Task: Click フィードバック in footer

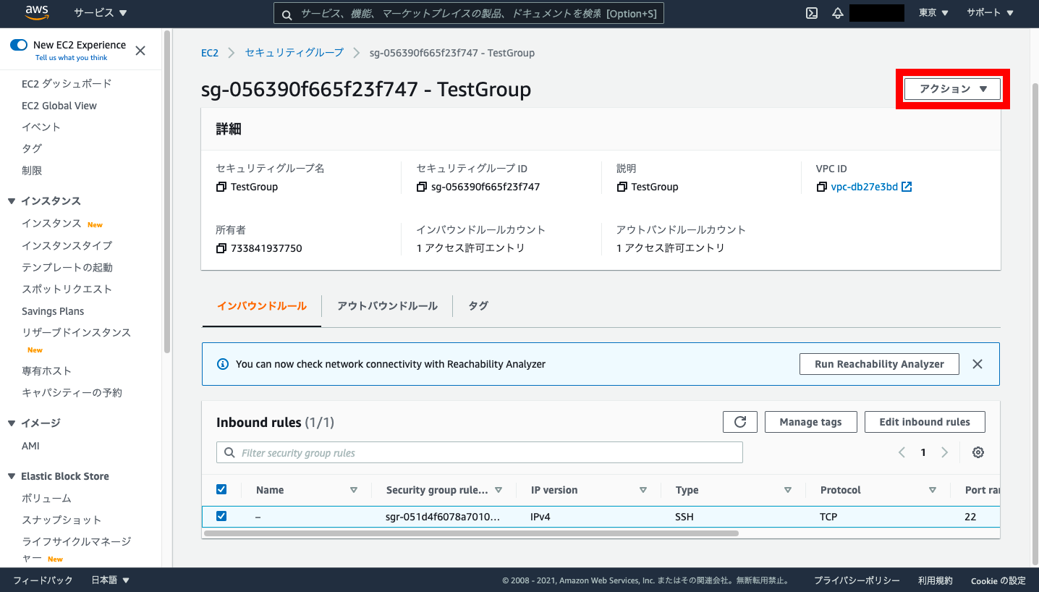Action: point(43,580)
